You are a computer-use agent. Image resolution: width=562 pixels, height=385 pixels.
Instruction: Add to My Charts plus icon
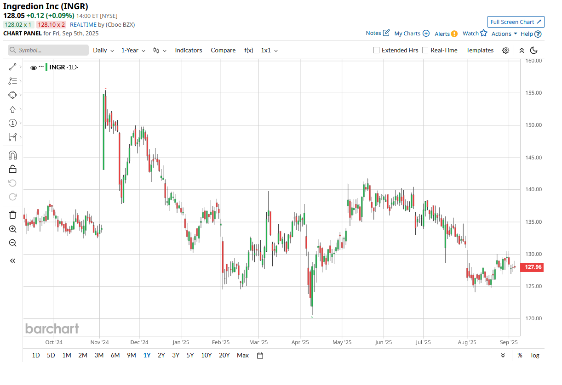pyautogui.click(x=426, y=33)
